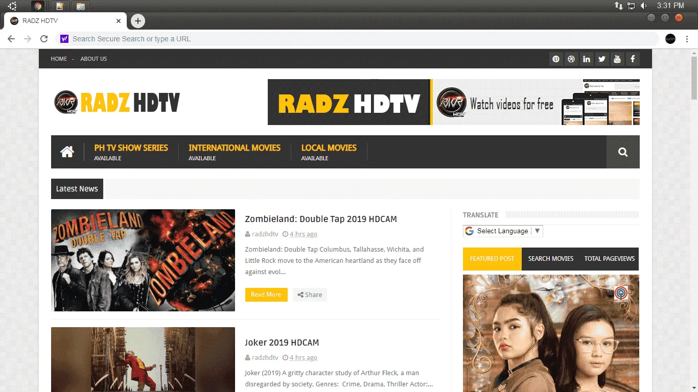
Task: Click the Latest News label
Action: [77, 189]
